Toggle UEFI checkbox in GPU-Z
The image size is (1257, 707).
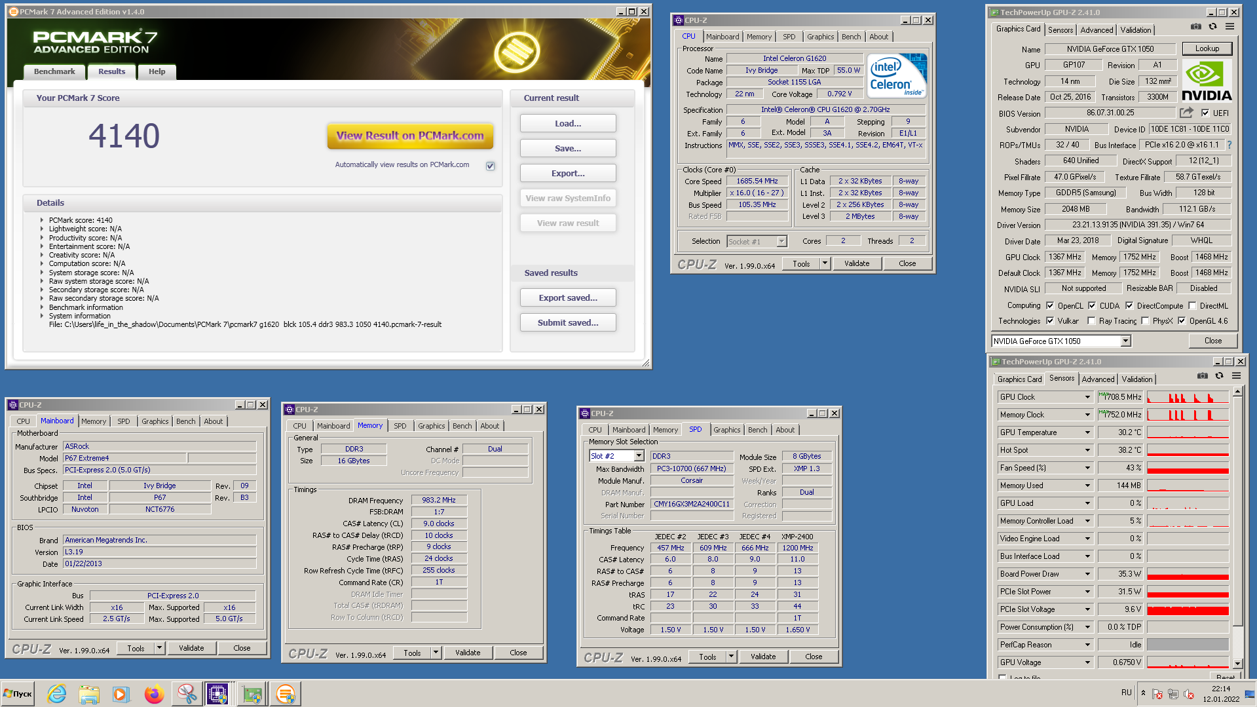(1205, 113)
